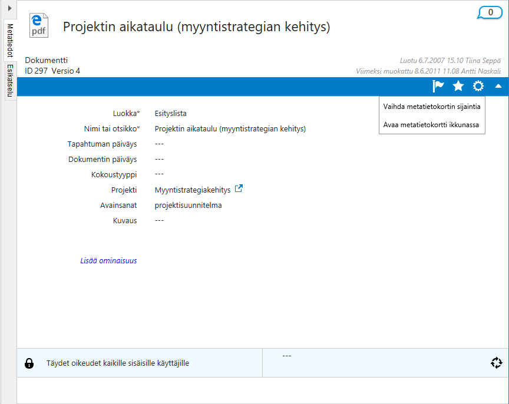The height and width of the screenshot is (404, 509).
Task: Open the comments bubble showing 0
Action: pos(490,13)
